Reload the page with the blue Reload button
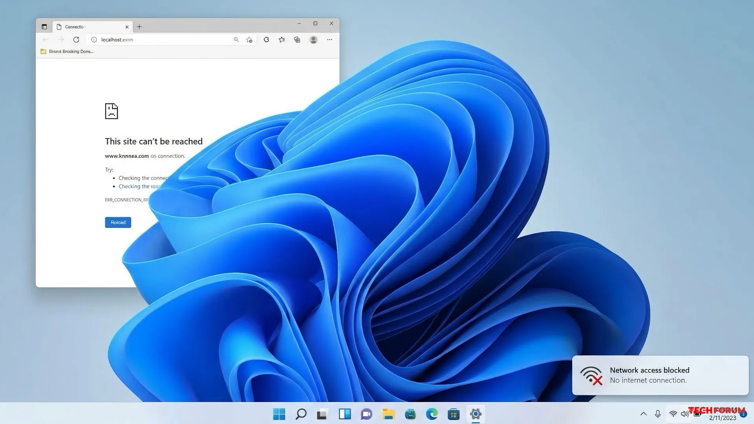Image resolution: width=754 pixels, height=424 pixels. 118,222
